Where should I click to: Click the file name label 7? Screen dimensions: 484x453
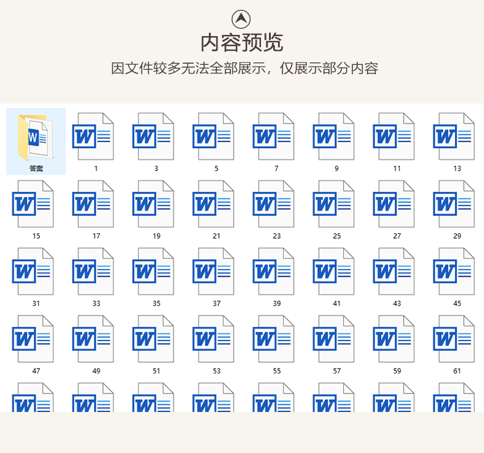click(276, 168)
